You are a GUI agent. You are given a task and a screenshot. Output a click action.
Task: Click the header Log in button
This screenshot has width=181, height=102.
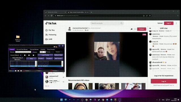pos(169,23)
